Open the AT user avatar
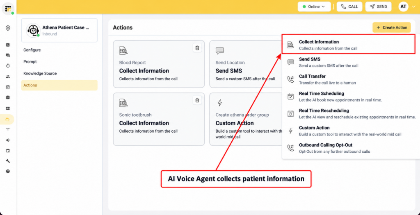Screen dimensions: 420x215 click(403, 7)
